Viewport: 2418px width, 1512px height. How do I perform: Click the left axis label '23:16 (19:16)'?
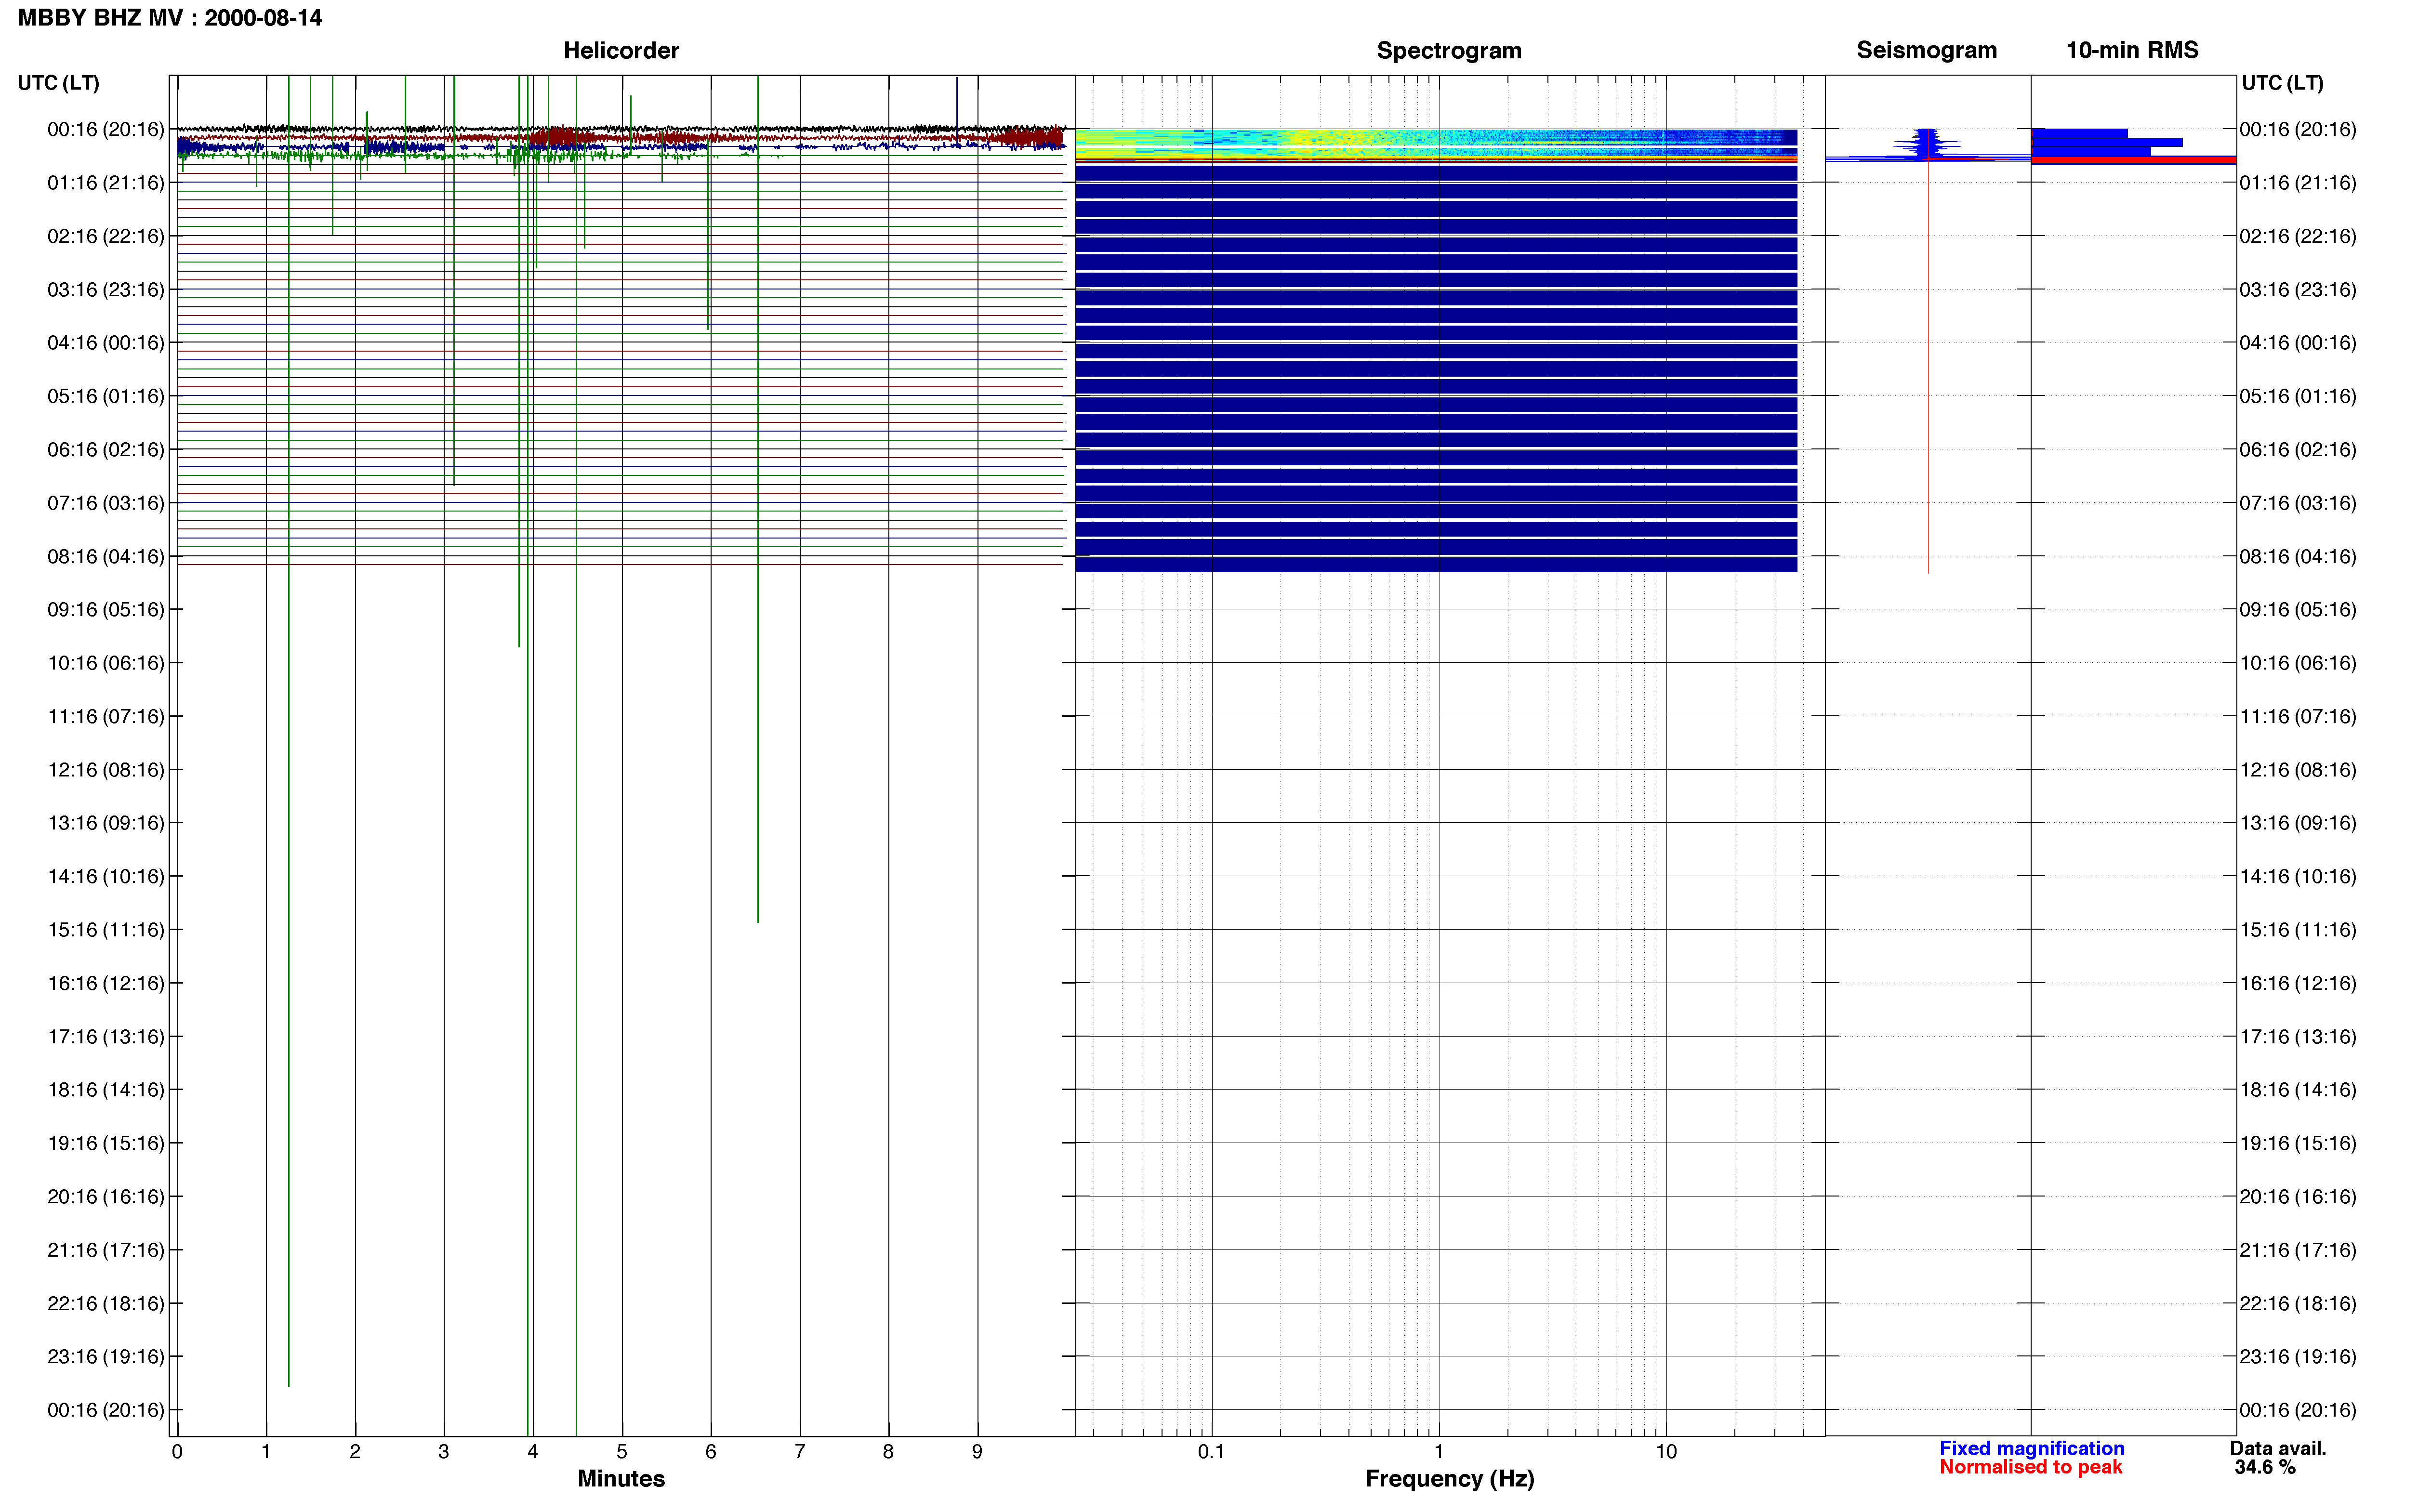(106, 1357)
